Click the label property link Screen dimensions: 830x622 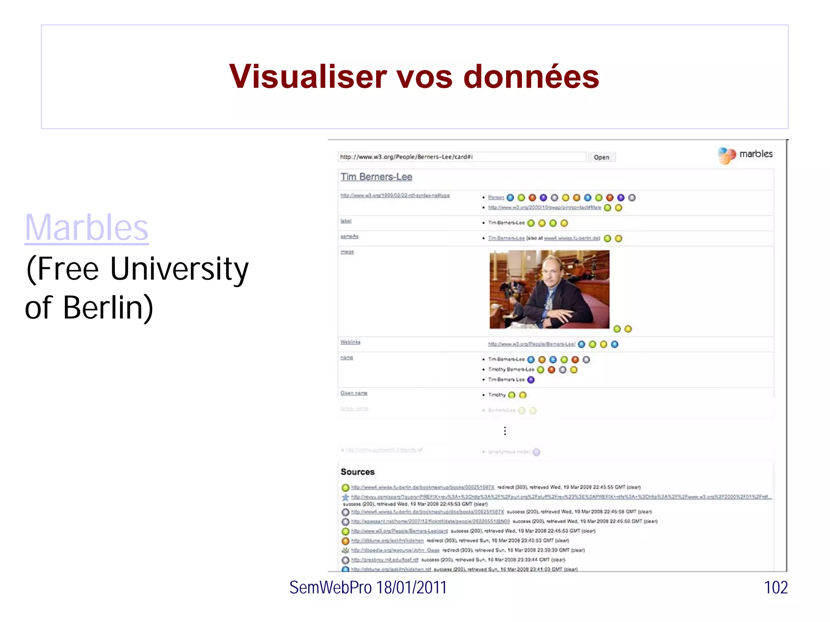click(346, 221)
